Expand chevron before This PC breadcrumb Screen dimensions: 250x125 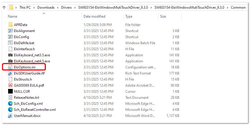[x=16, y=8]
